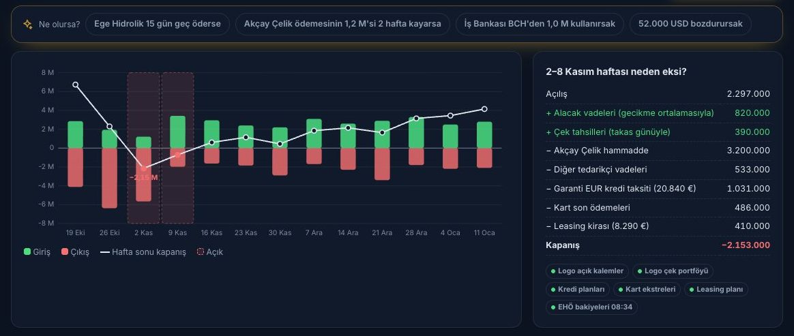Toggle Çıkış series in chart legend
Viewport: 794px width, 336px height.
click(x=75, y=252)
